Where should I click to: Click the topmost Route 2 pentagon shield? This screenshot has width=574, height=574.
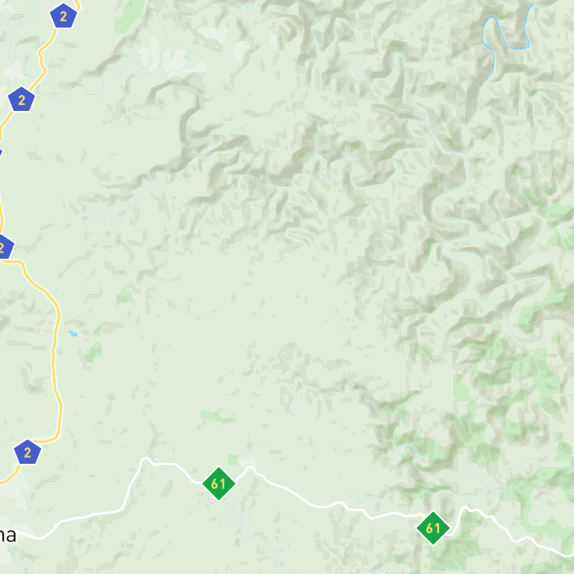64,16
